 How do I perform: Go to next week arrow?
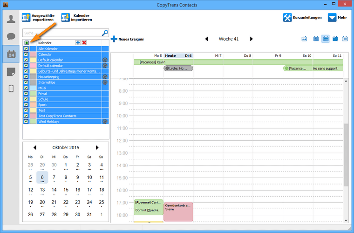pos(251,39)
